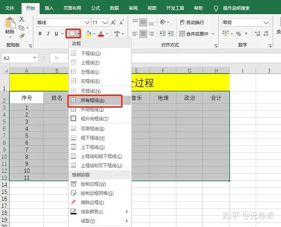Open the clipboard group dialog launcher
Image resolution: width=281 pixels, height=227 pixels.
30,46
